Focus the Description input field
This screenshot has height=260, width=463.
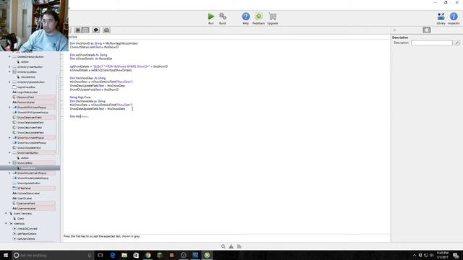(x=431, y=43)
